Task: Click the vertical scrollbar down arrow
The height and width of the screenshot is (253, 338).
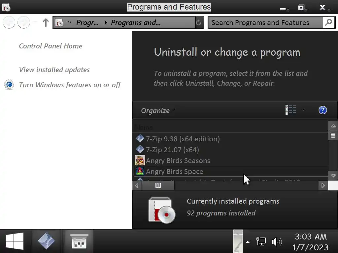Action: [x=333, y=176]
